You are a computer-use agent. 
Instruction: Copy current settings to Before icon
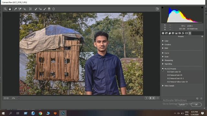154,98
